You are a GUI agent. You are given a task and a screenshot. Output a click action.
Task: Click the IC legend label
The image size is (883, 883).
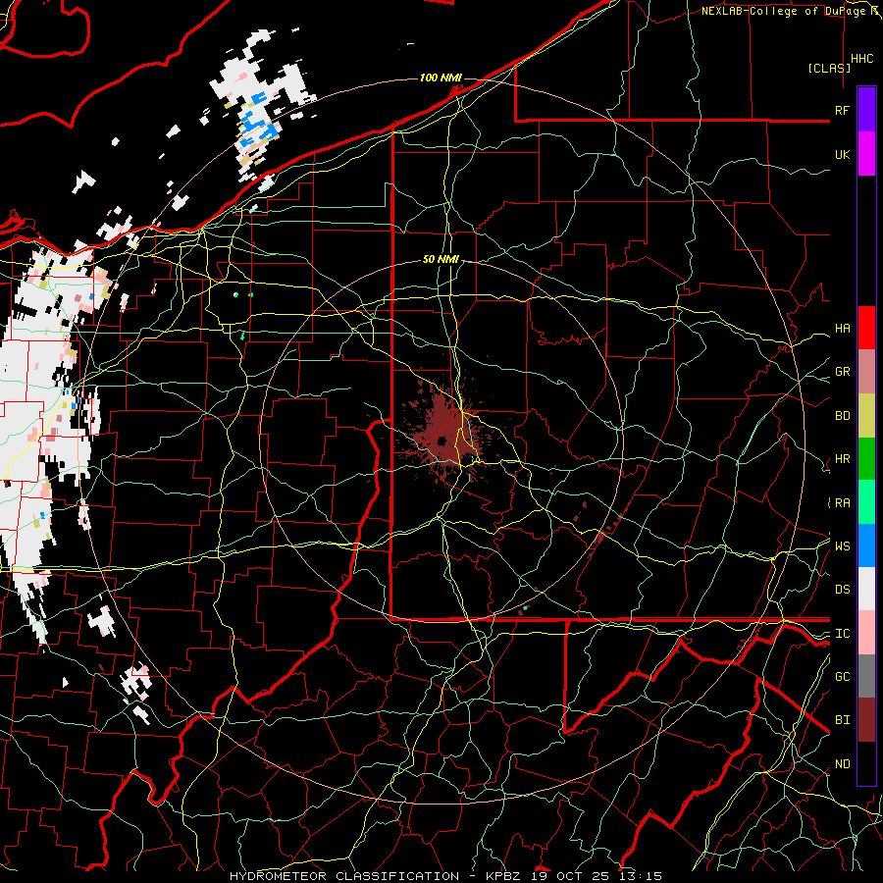click(x=842, y=634)
